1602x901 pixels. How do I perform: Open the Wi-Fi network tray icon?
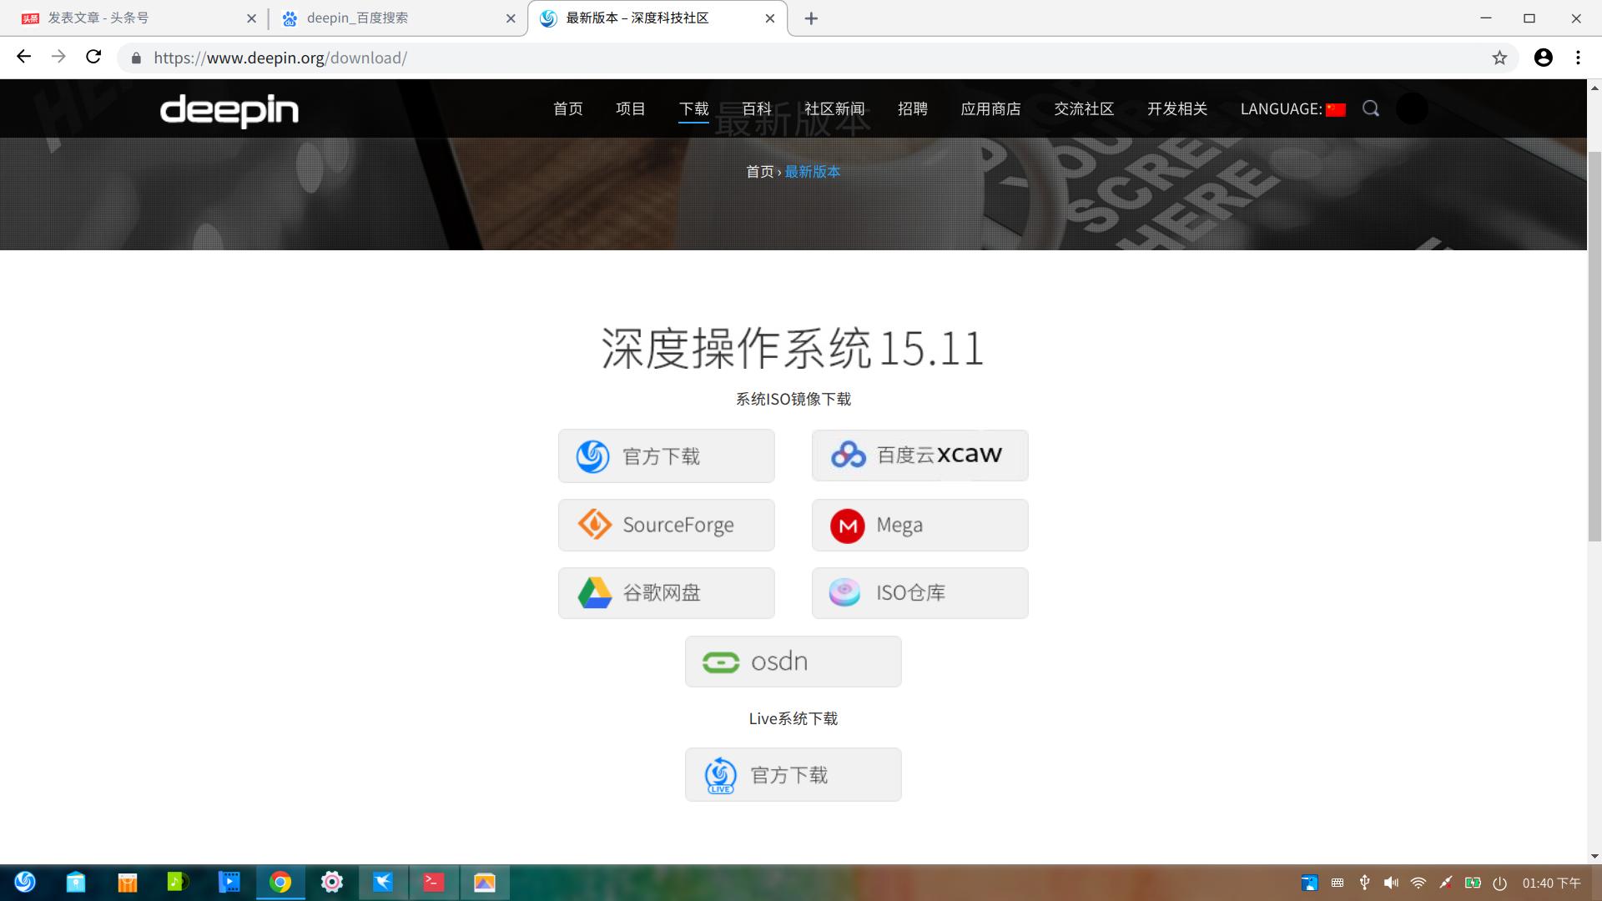tap(1418, 883)
